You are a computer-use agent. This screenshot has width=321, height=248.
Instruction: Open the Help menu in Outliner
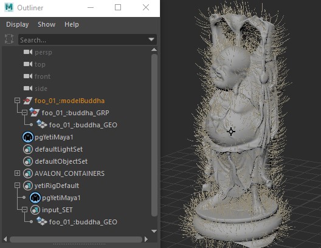[x=72, y=24]
